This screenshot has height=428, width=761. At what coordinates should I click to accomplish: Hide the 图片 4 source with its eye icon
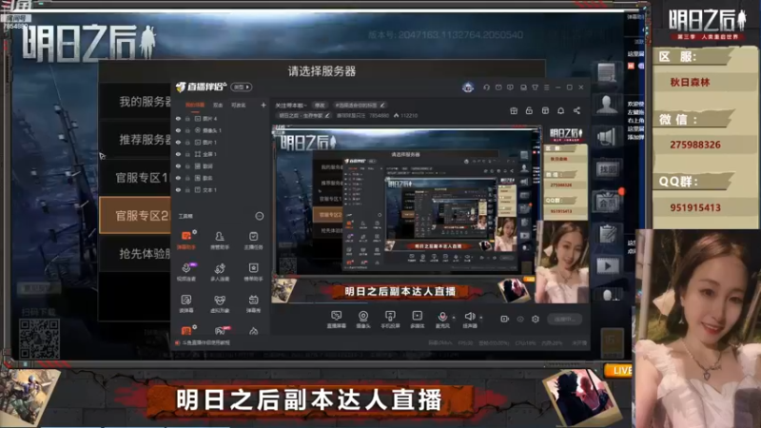coord(178,118)
